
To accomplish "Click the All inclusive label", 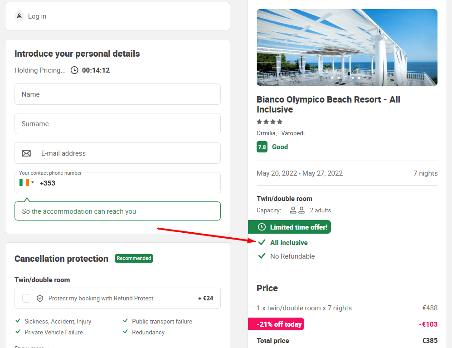I will pos(289,243).
